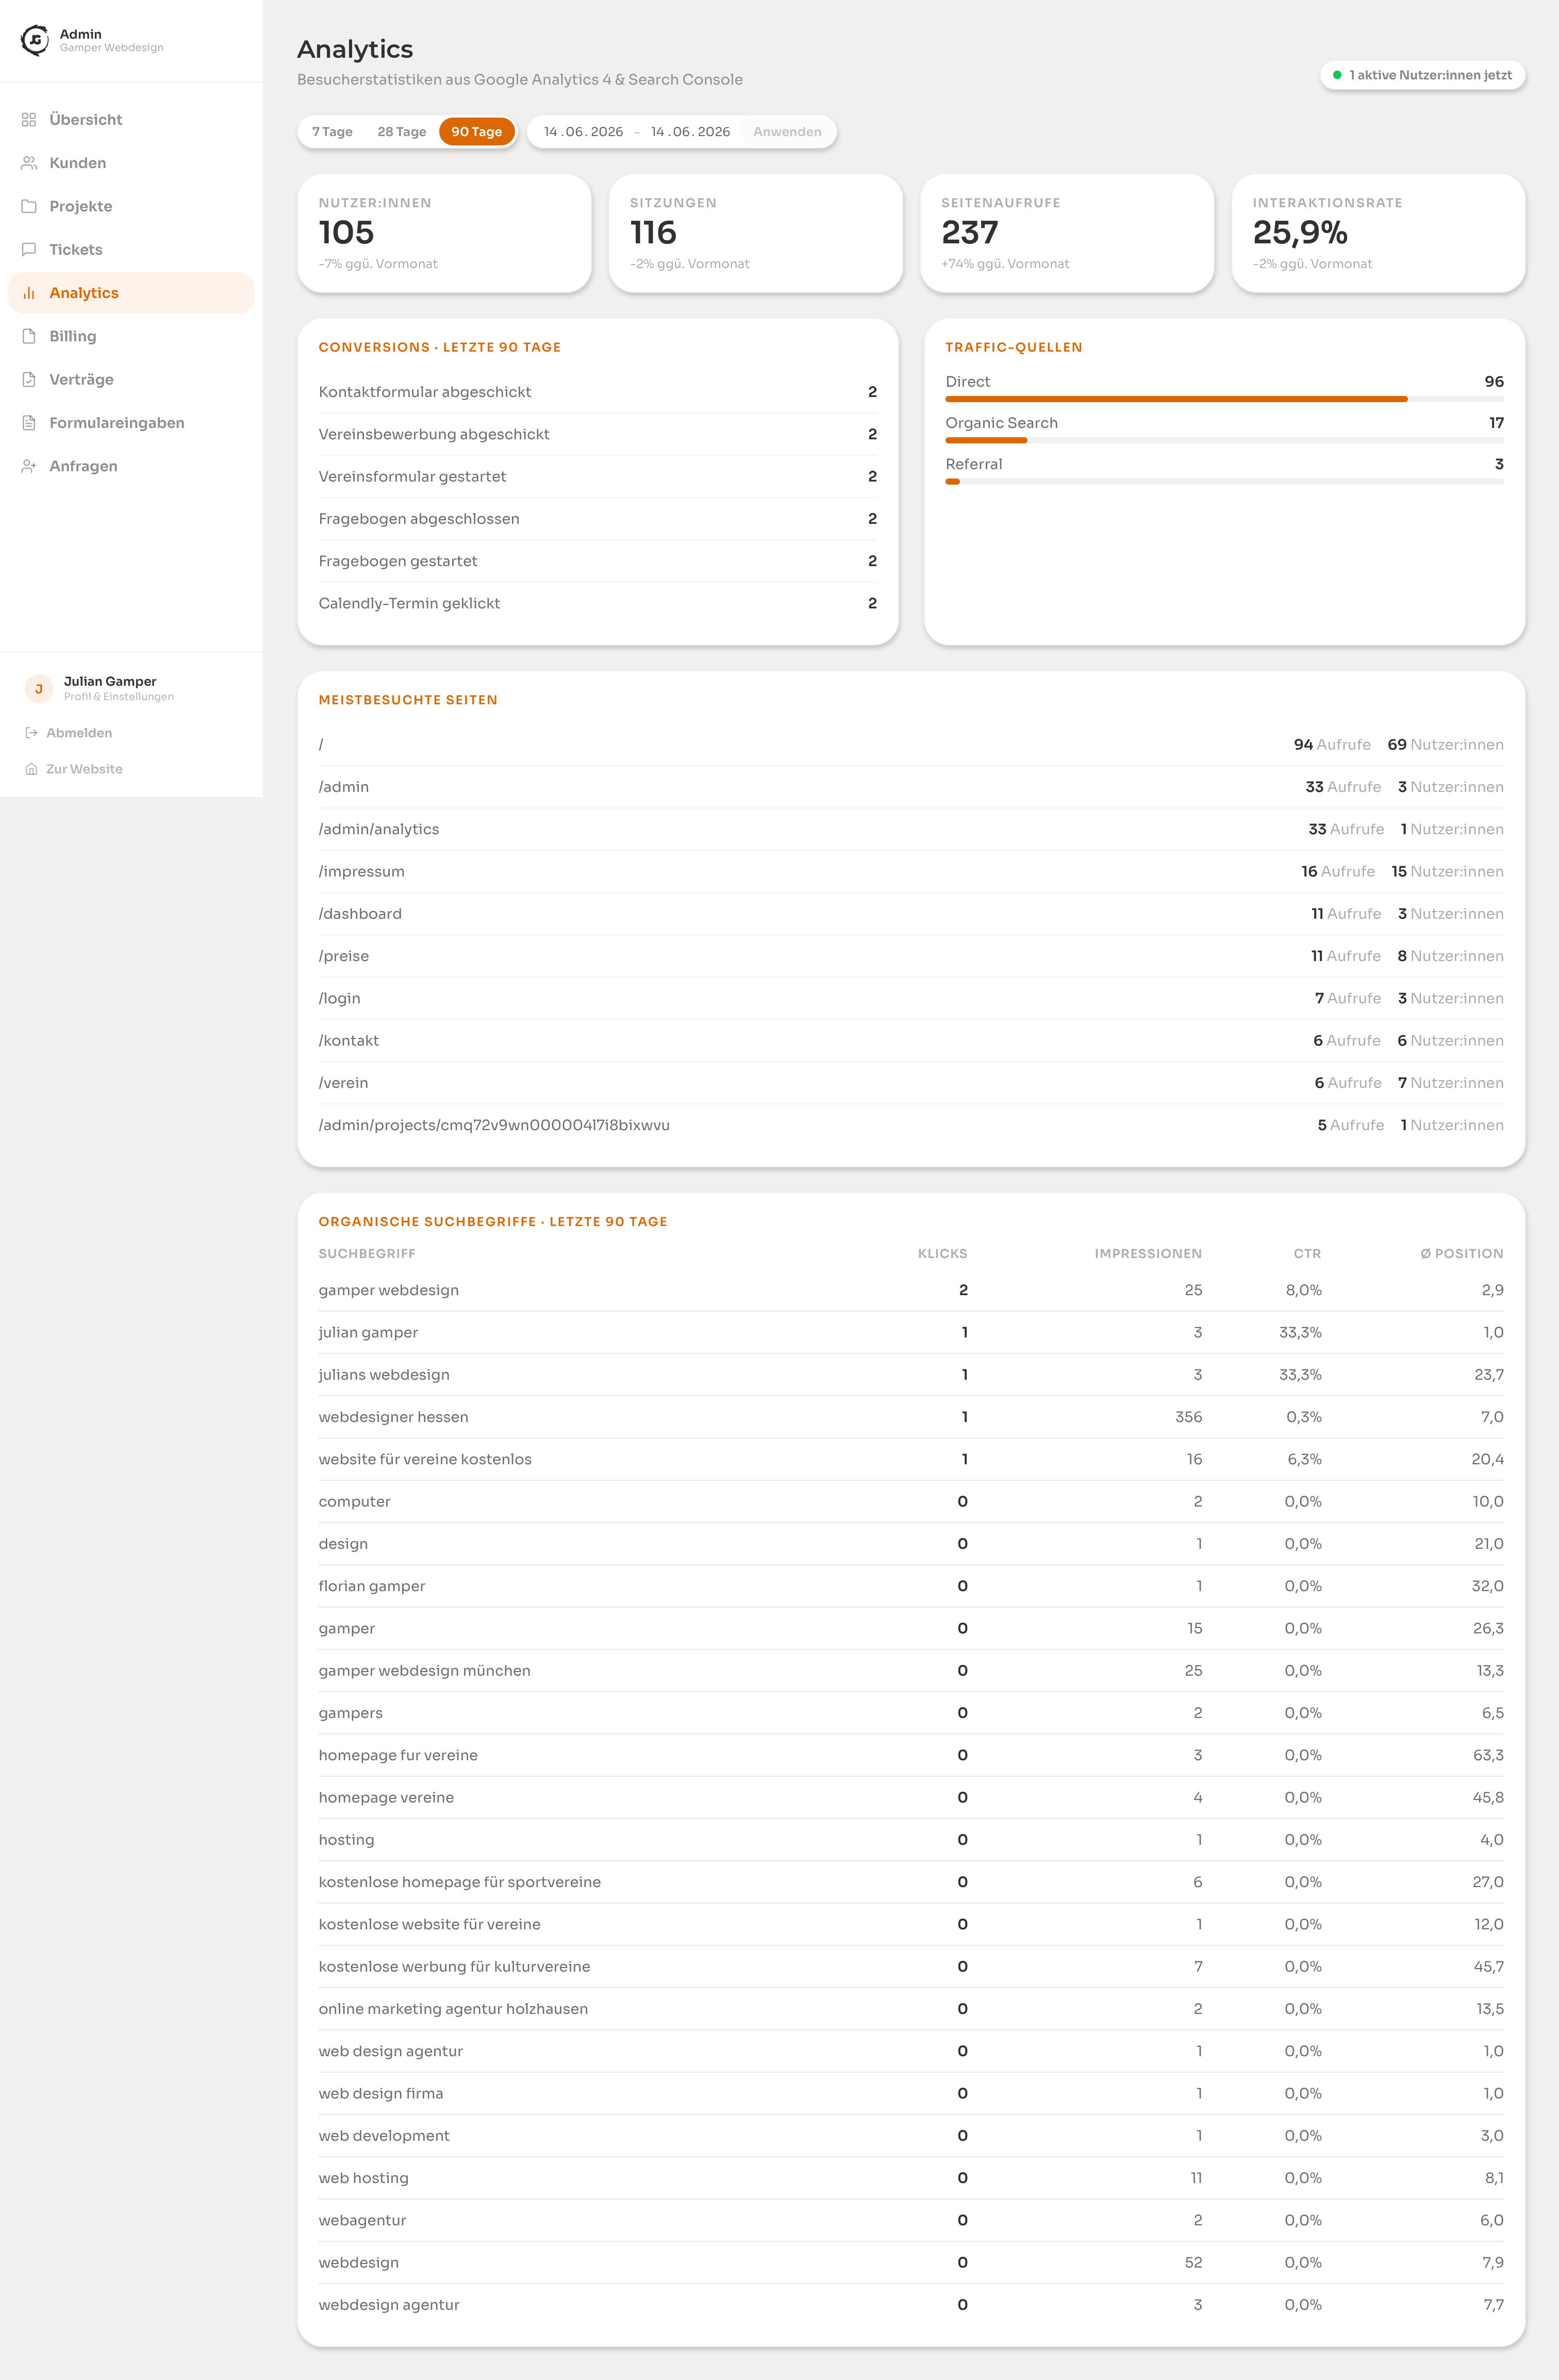Viewport: 1559px width, 2380px height.
Task: Click the Kontaktformular abgeschickt row
Action: coord(598,392)
